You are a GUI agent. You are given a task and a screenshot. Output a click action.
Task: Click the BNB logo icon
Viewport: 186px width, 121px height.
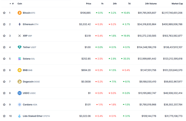[x=20, y=70]
